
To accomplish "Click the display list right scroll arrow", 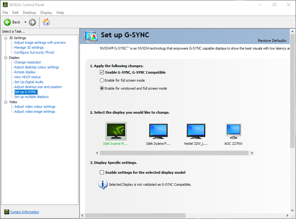I will click(x=252, y=153).
